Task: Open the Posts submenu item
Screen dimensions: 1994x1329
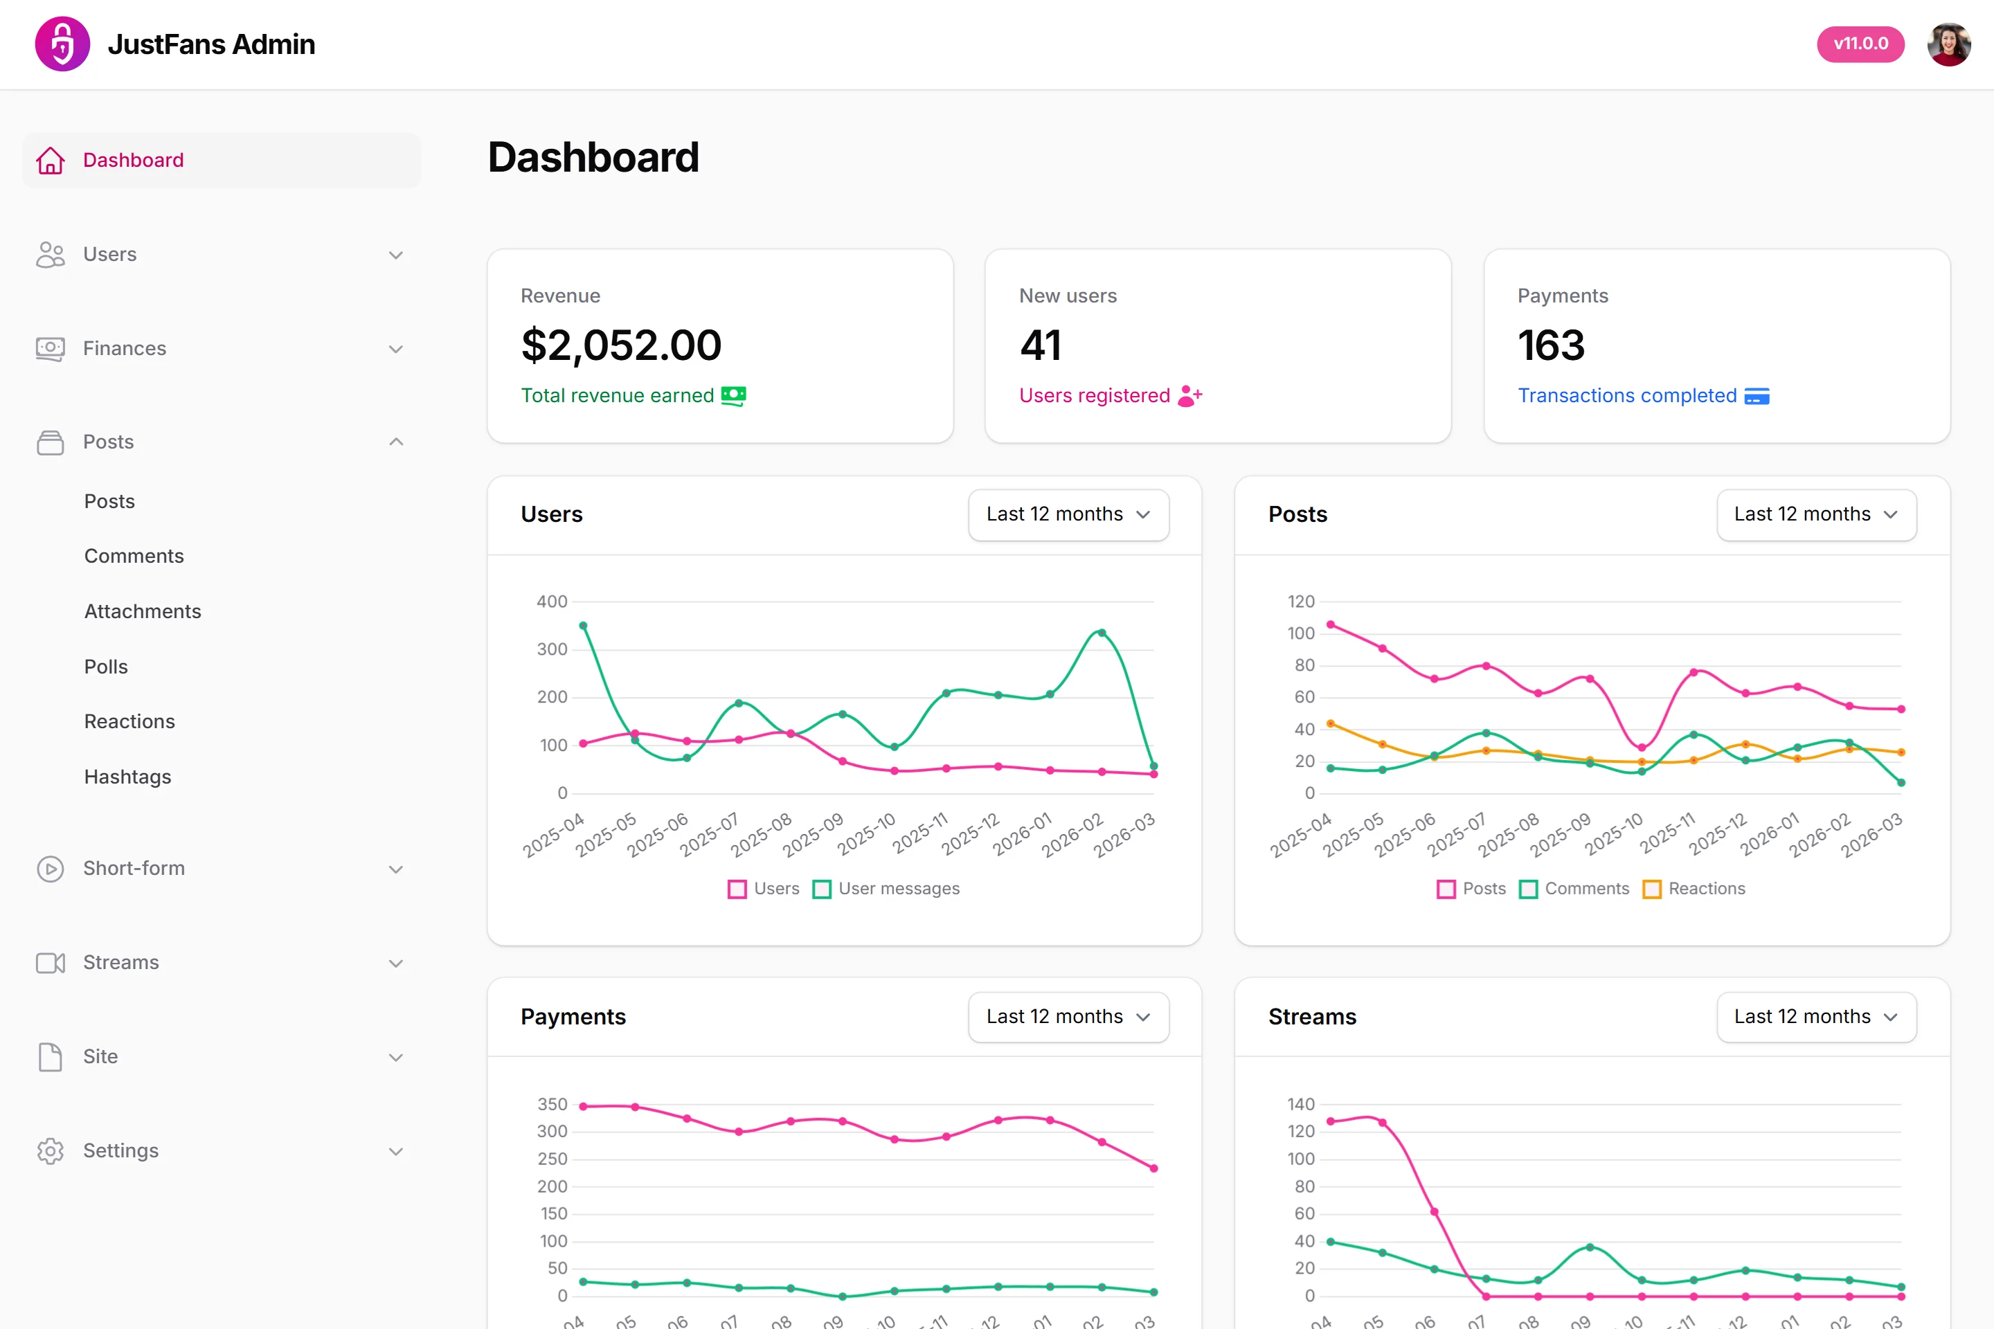Action: (x=109, y=501)
